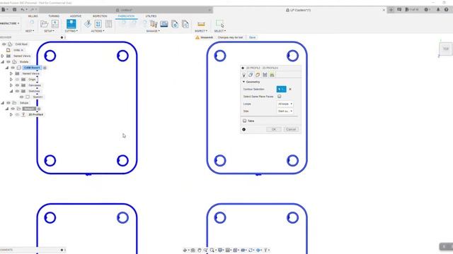Open the Manufacture workspace dropdown

point(9,23)
